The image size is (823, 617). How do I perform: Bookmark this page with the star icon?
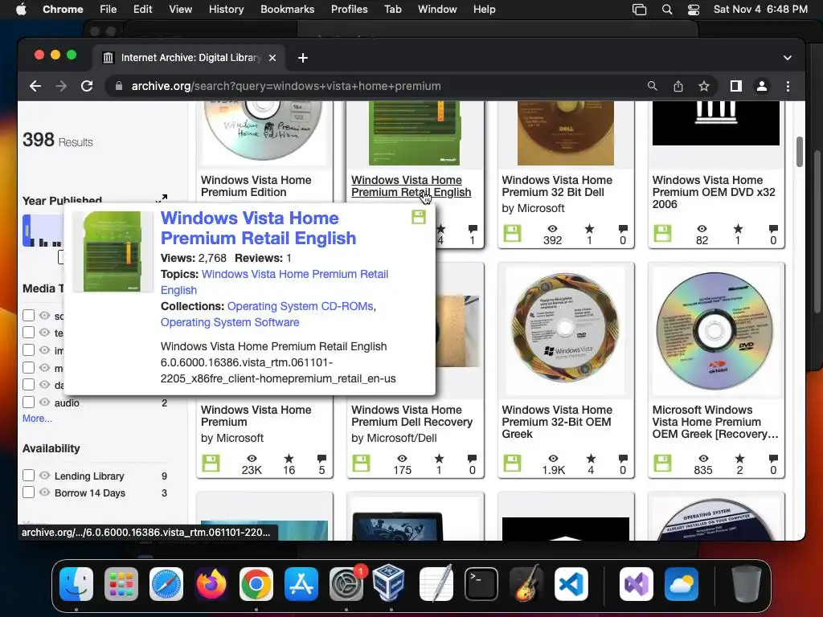(x=704, y=86)
